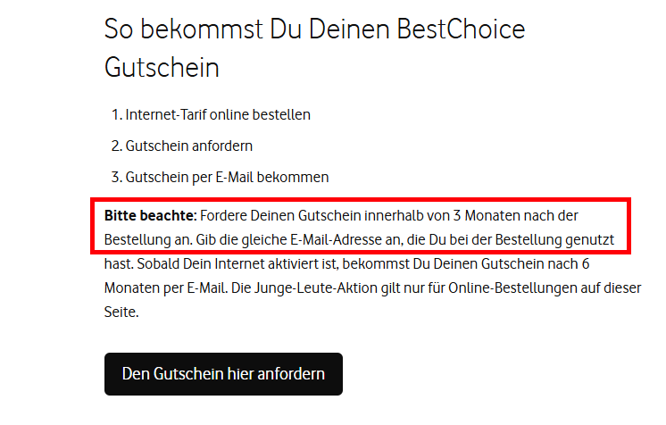Image resolution: width=666 pixels, height=425 pixels.
Task: Click the bold "Bitte beachte:" label
Action: pos(150,216)
